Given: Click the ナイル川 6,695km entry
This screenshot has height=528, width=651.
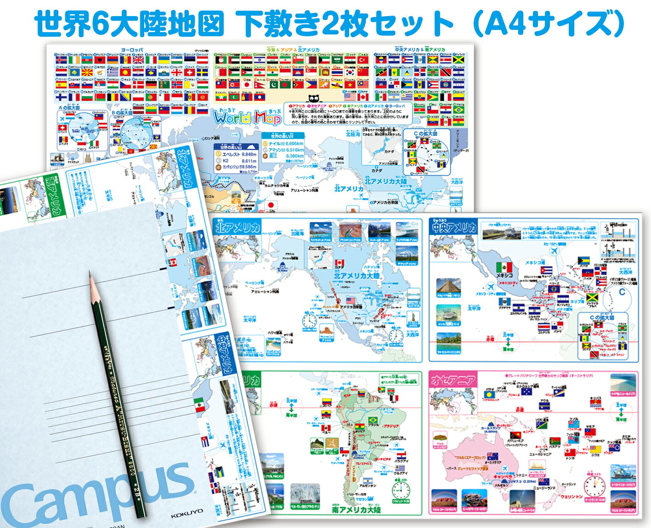Looking at the screenshot, I should click(283, 144).
